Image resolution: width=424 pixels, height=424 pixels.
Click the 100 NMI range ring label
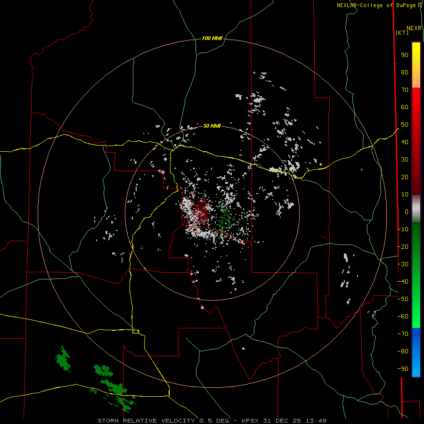212,39
